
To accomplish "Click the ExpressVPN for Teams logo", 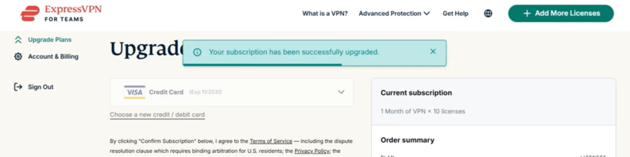I will (61, 13).
